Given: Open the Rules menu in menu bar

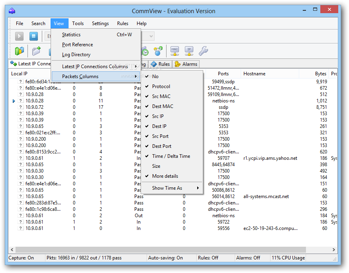Looking at the screenshot, I should (123, 24).
